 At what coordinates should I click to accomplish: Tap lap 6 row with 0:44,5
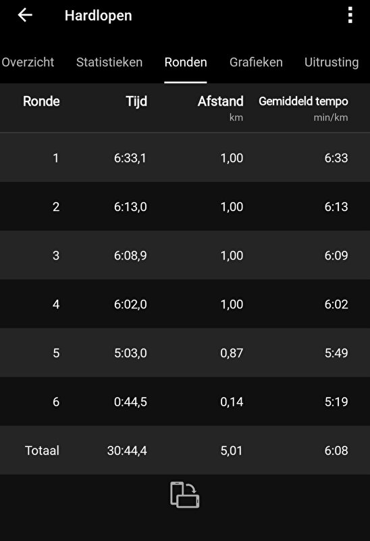pos(185,401)
